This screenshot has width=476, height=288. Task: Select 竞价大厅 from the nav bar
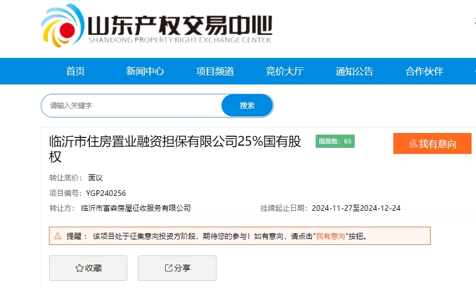click(285, 71)
